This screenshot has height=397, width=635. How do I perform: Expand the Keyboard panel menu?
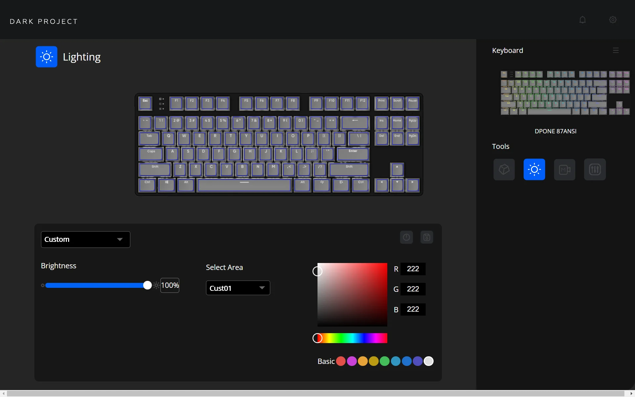click(x=616, y=50)
